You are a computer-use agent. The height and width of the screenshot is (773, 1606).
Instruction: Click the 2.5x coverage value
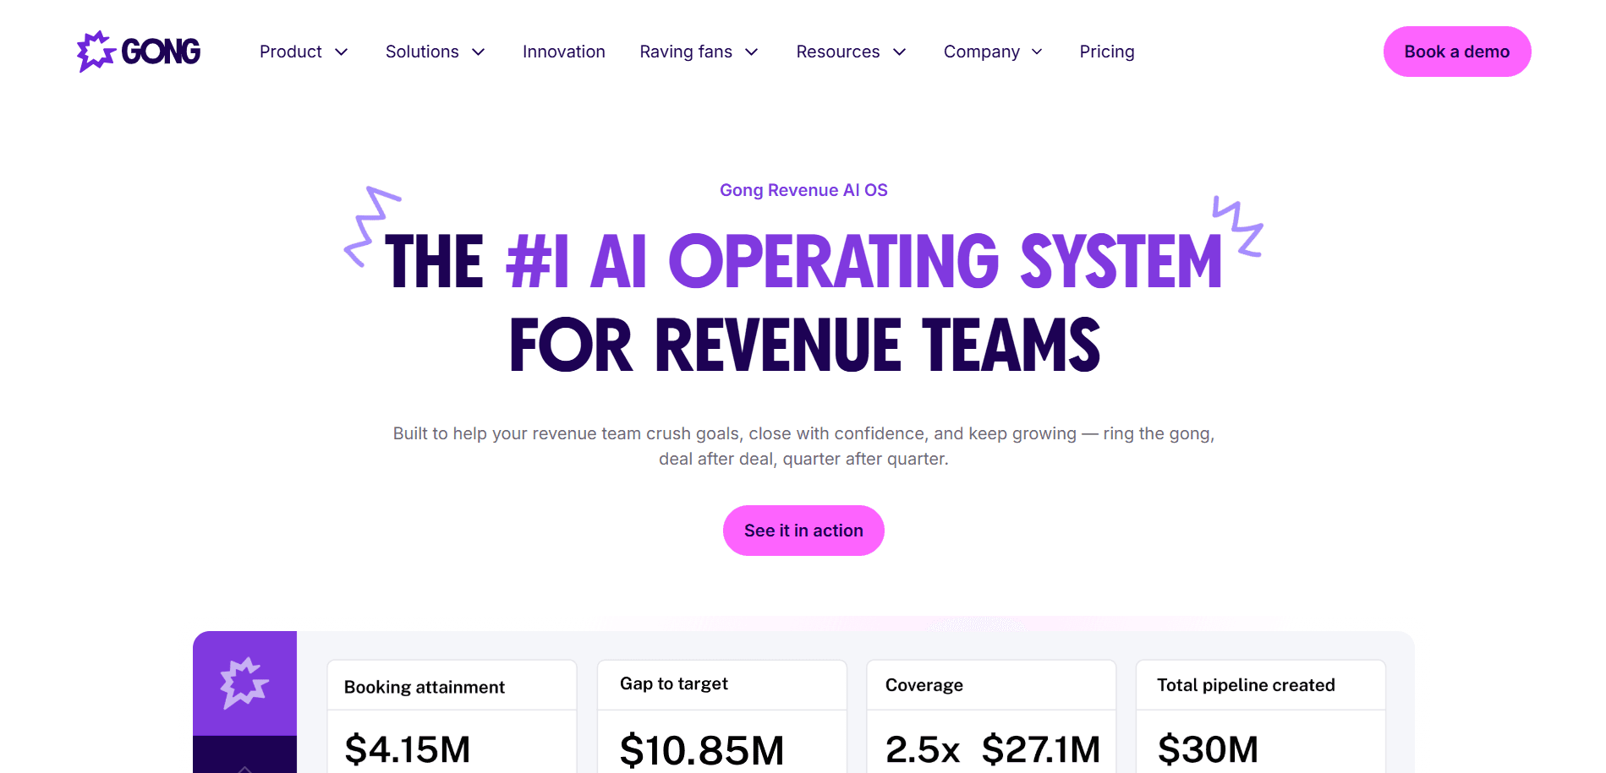point(923,749)
